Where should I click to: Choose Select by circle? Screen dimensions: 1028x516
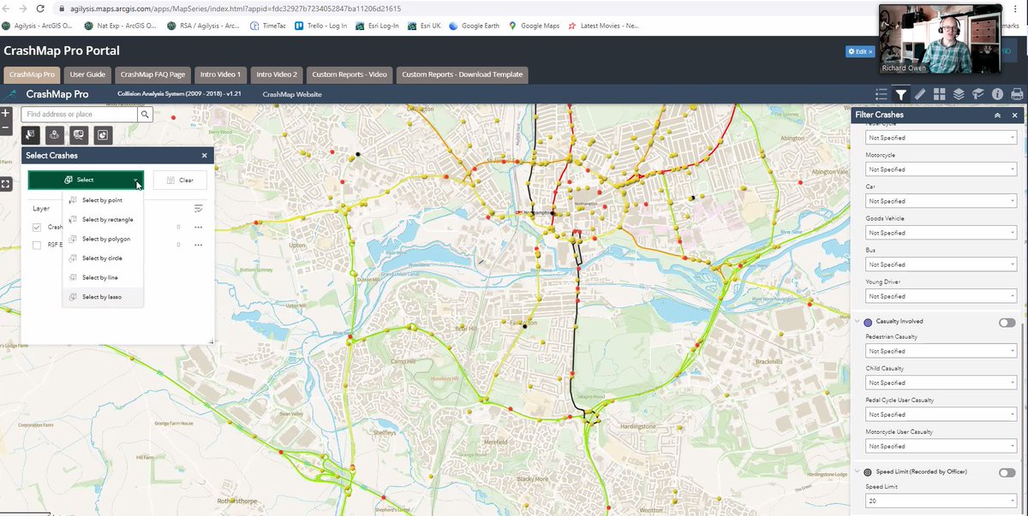pyautogui.click(x=103, y=258)
